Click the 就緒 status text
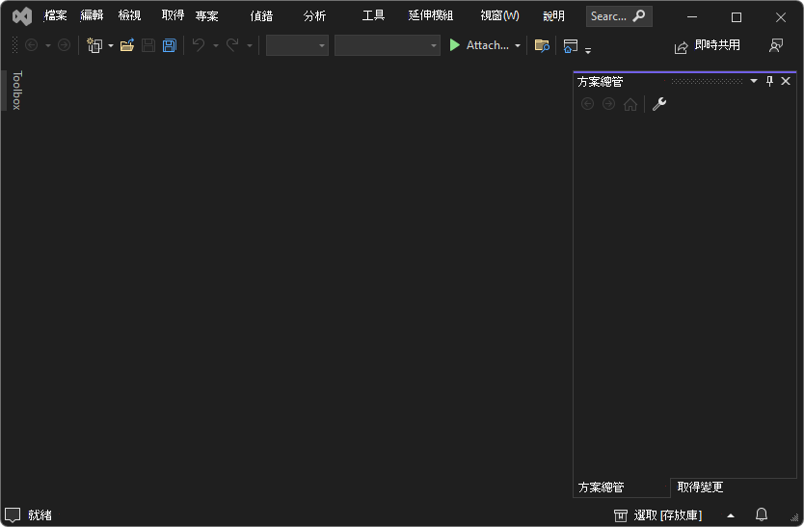Image resolution: width=804 pixels, height=527 pixels. click(40, 514)
